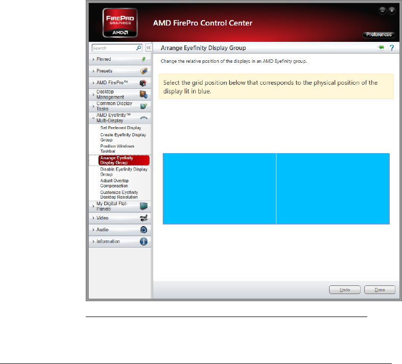Expand the Presets section
Viewport: 402px width, 364px height.
(120, 71)
